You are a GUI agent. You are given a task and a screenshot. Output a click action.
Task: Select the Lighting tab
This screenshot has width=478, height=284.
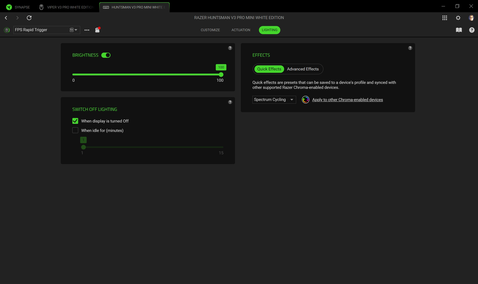(269, 30)
